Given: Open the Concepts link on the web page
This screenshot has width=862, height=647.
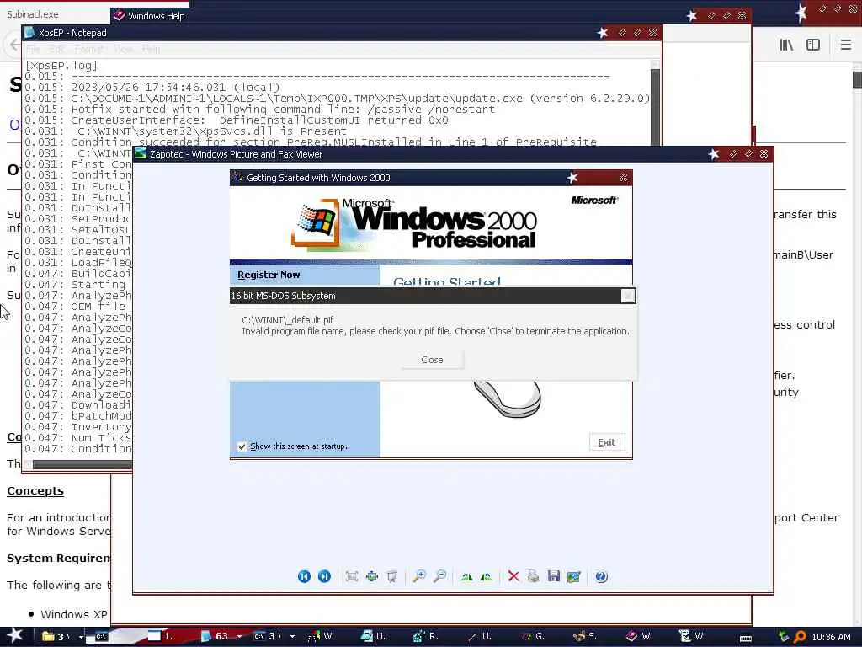Looking at the screenshot, I should coord(35,491).
